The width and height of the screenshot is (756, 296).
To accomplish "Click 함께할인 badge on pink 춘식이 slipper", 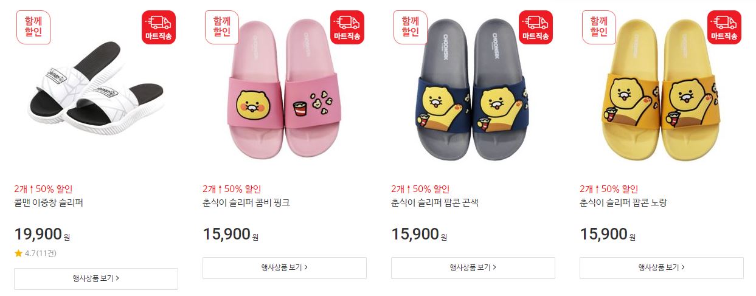I will click(x=222, y=27).
